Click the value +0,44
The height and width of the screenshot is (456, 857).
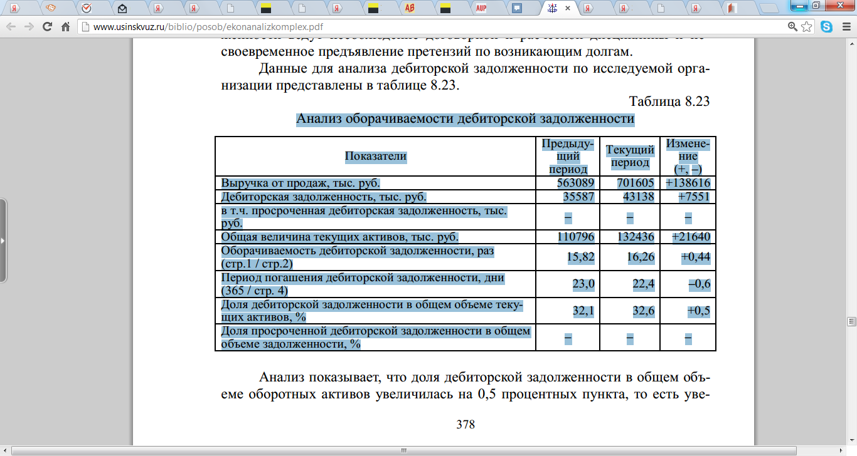[x=696, y=257]
